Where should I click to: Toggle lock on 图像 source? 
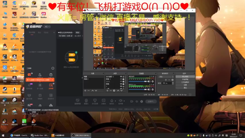pos(123,84)
